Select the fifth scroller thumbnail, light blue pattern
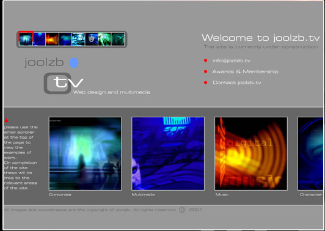 coord(78,39)
